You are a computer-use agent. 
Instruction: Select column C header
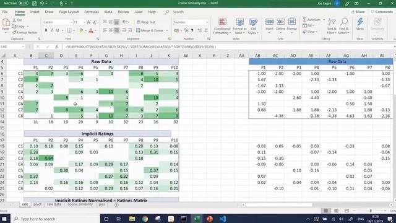coord(46,56)
